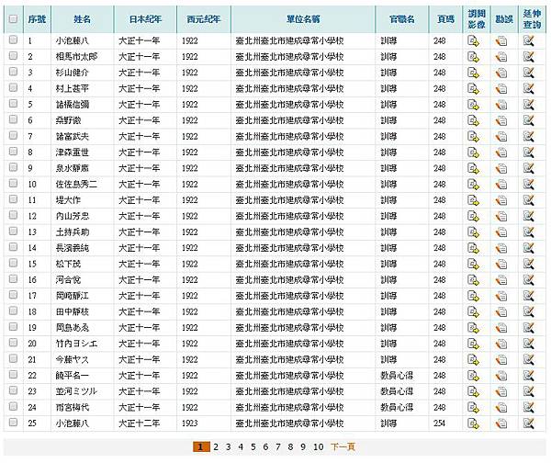The width and height of the screenshot is (551, 463).
Task: Click the 日本紀年 column header
Action: (x=145, y=19)
